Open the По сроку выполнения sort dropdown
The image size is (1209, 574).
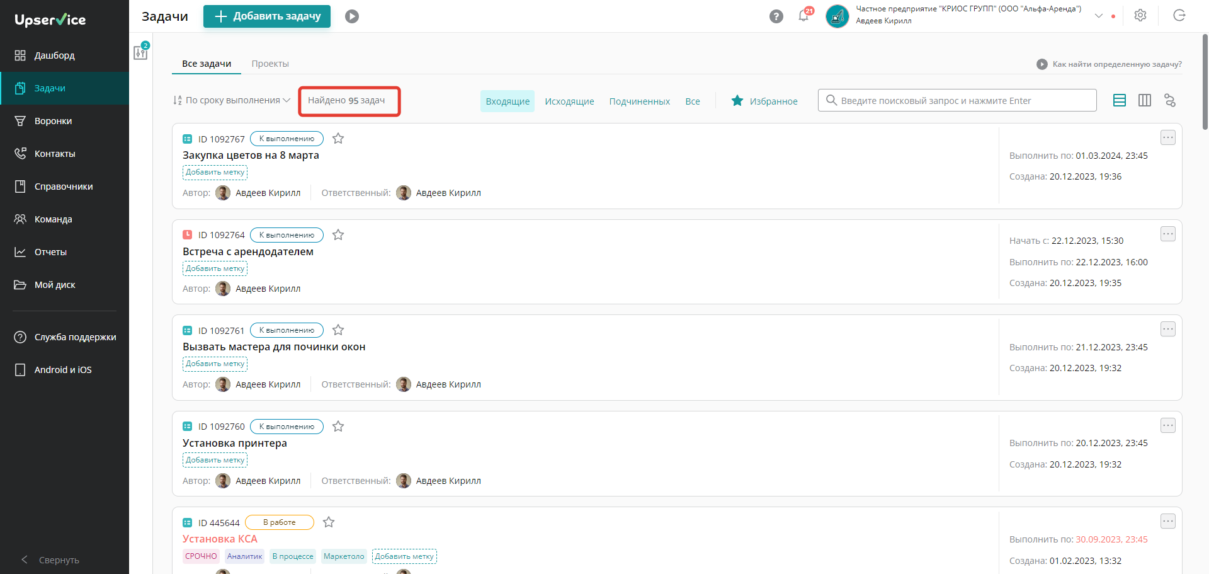(232, 100)
